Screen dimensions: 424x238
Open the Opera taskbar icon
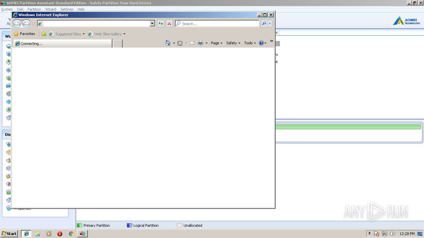coord(60,234)
